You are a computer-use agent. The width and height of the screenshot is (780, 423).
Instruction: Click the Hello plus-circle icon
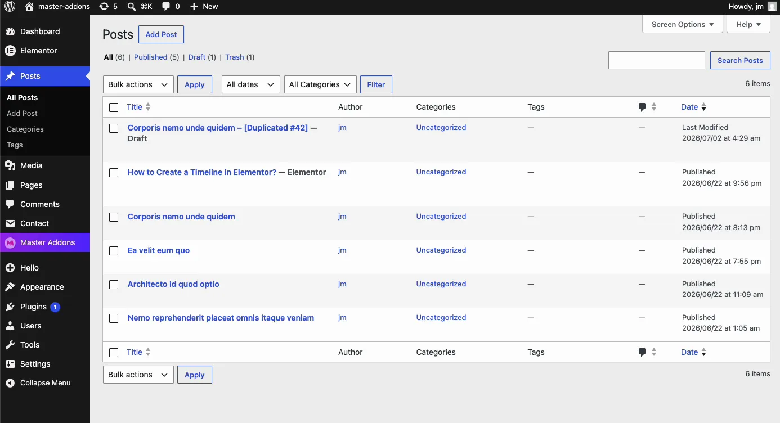point(10,268)
